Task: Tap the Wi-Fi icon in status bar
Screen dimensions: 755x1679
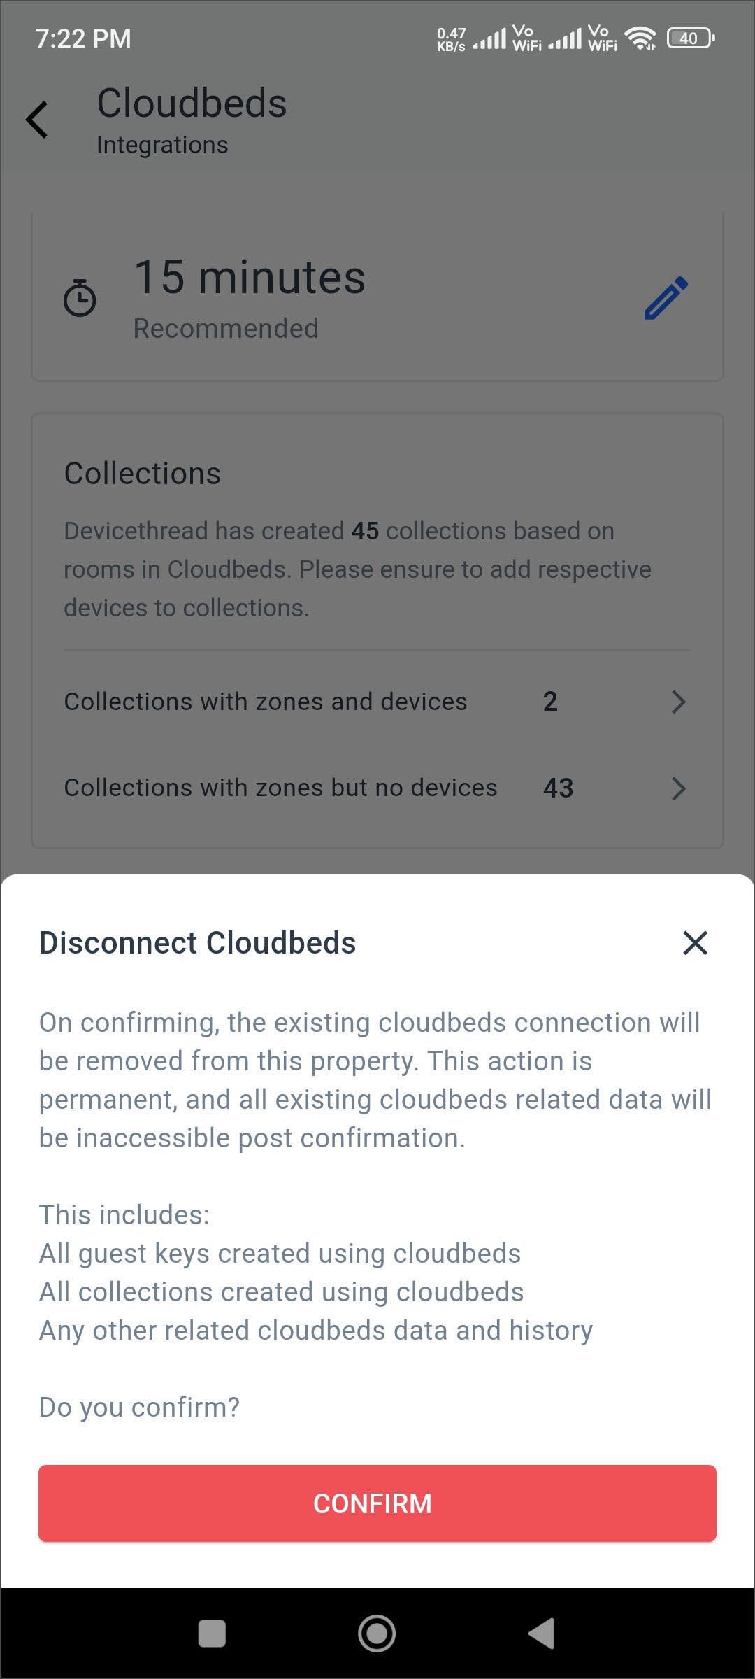Action: click(x=640, y=38)
